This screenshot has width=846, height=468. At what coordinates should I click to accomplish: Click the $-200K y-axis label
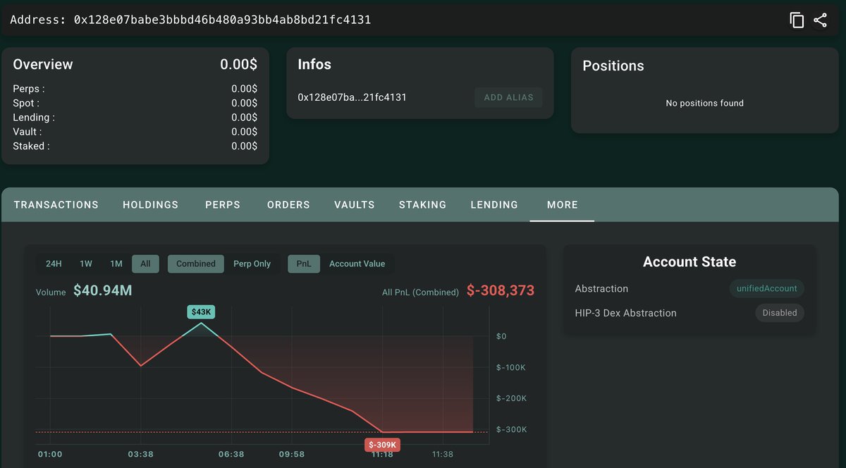511,398
